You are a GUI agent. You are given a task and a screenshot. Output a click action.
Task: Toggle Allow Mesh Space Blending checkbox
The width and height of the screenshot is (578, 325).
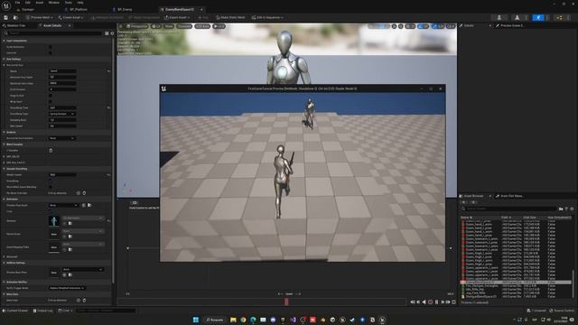pos(51,187)
